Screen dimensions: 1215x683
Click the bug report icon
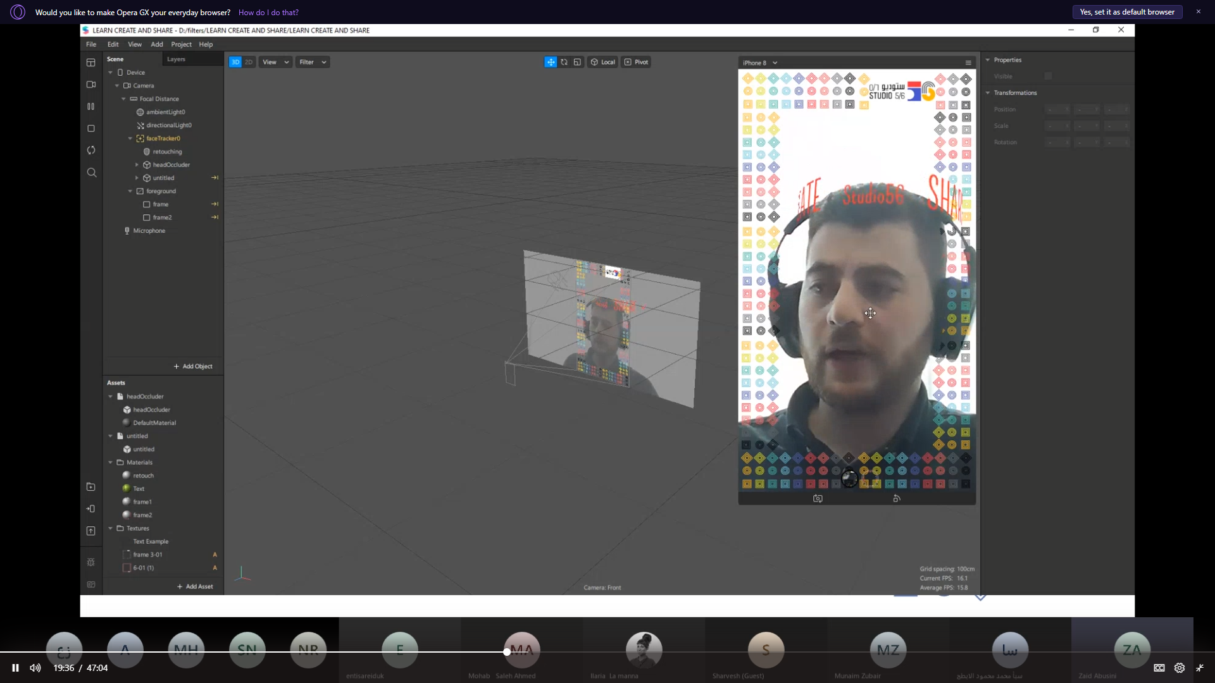(x=91, y=562)
